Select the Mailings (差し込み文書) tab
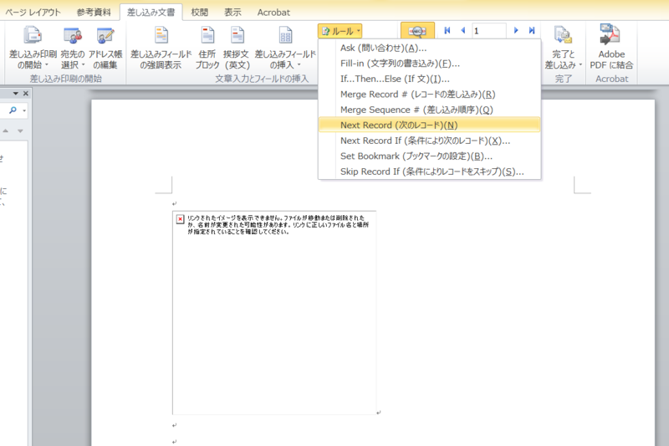669x446 pixels. coord(151,13)
